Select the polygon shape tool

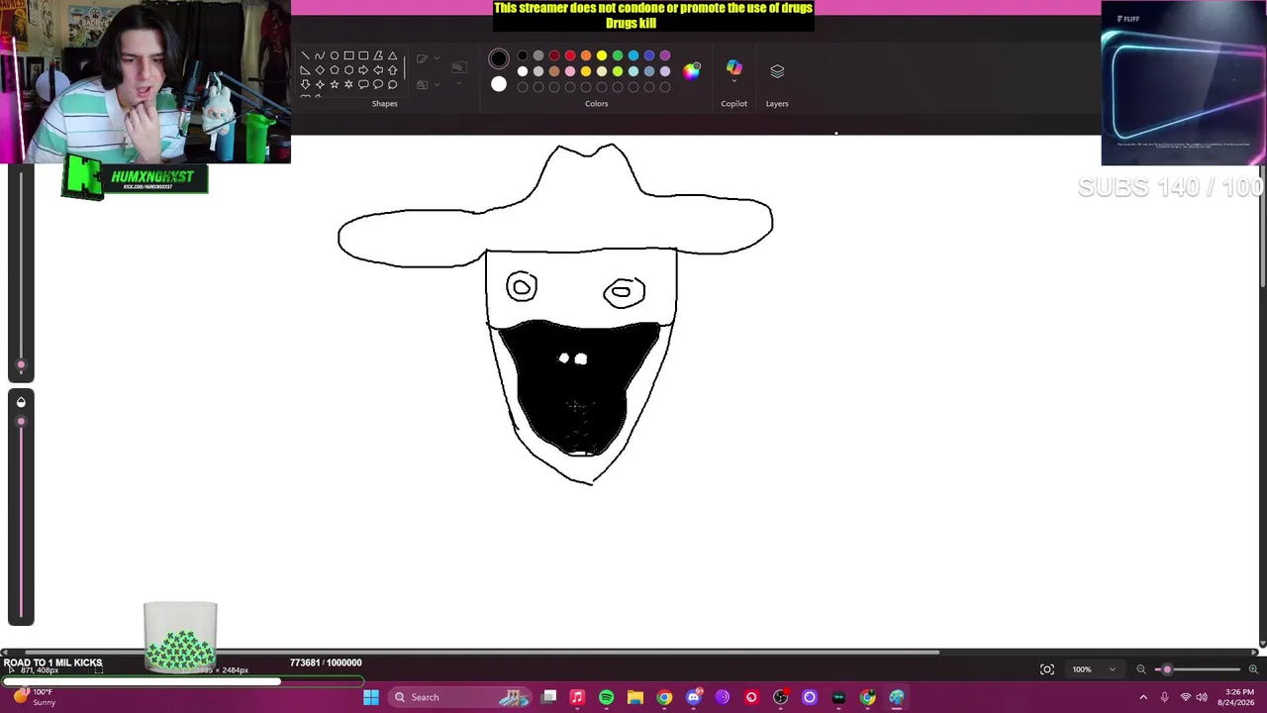[x=378, y=55]
